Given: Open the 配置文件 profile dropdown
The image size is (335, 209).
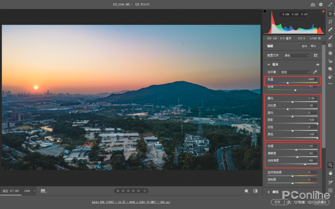Looking at the screenshot, I should (297, 55).
